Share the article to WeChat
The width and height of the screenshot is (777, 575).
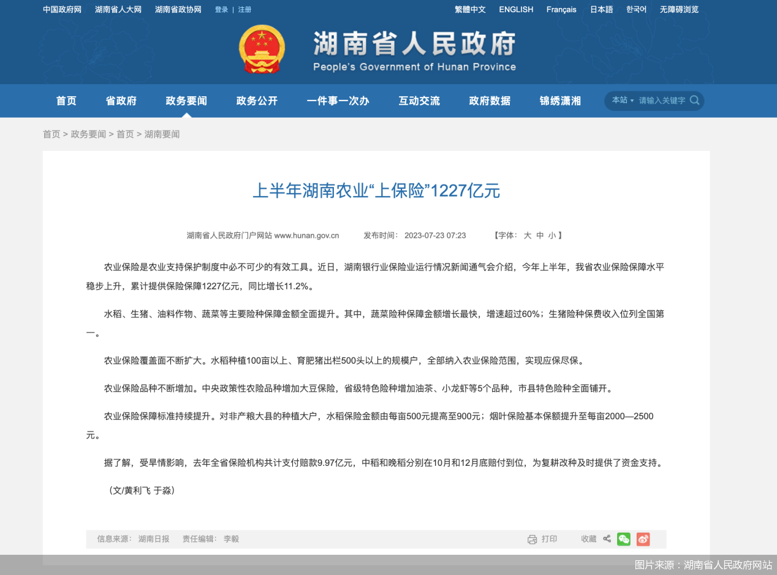tap(624, 539)
